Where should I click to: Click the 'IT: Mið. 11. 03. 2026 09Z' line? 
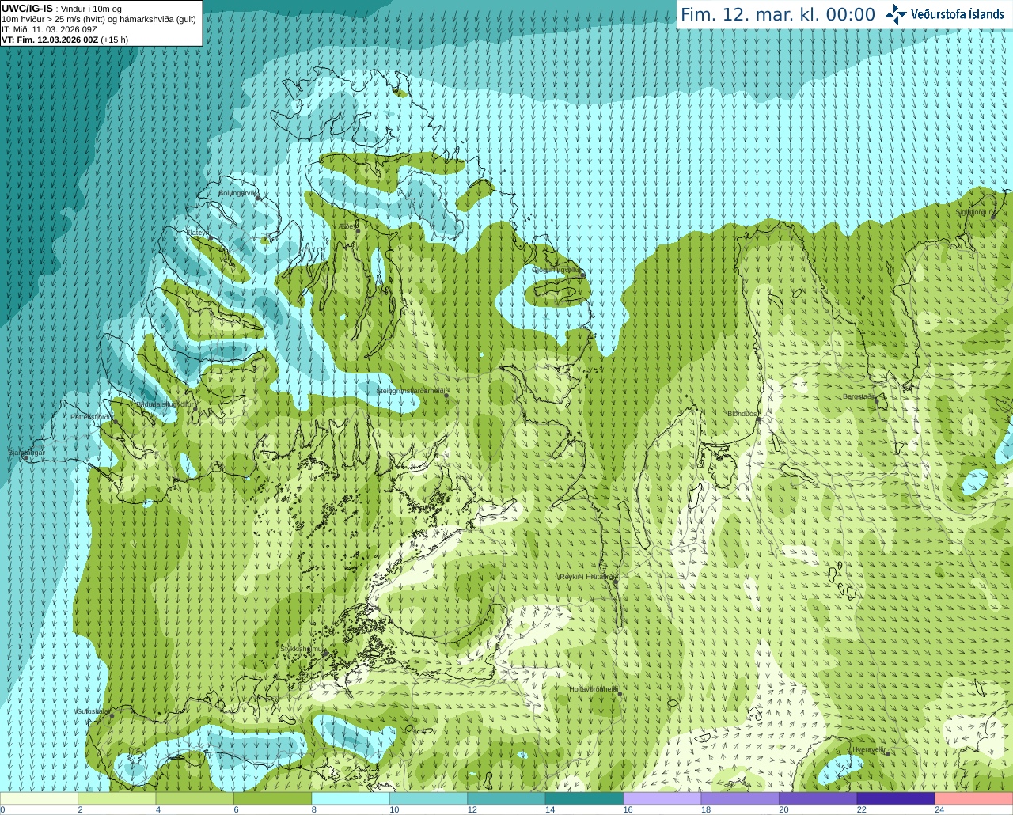click(50, 29)
